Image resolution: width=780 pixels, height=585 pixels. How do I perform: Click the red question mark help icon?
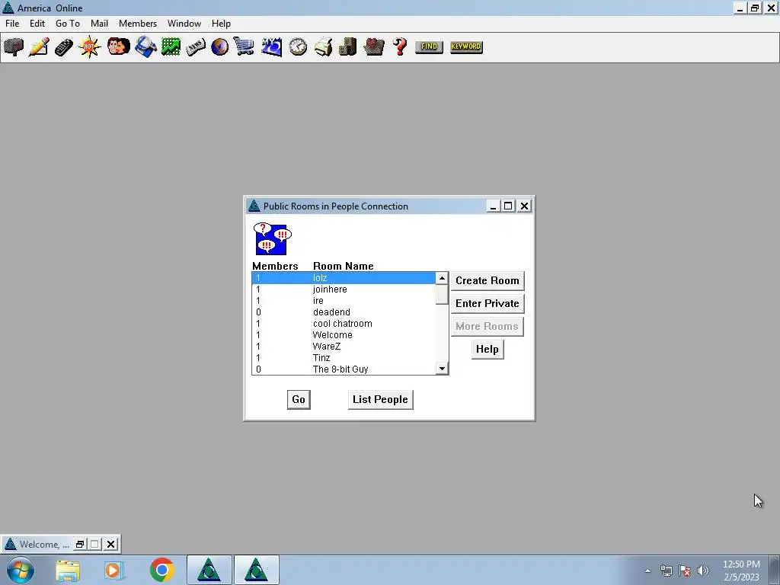399,46
